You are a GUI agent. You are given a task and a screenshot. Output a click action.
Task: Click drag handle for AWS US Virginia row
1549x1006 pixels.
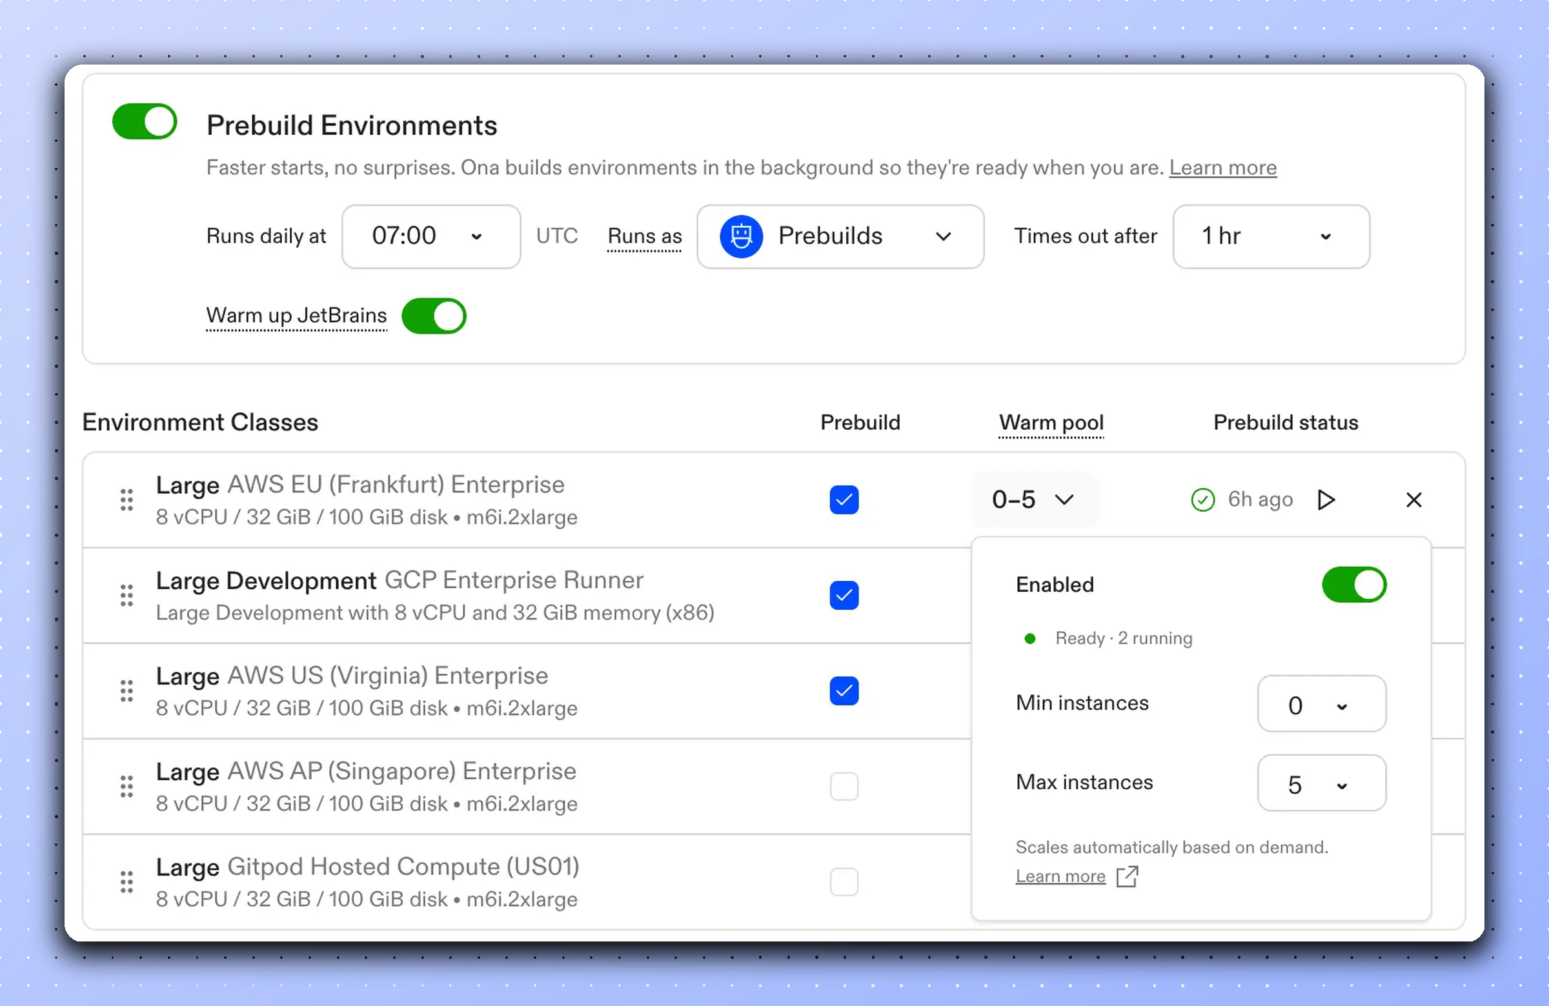127,691
